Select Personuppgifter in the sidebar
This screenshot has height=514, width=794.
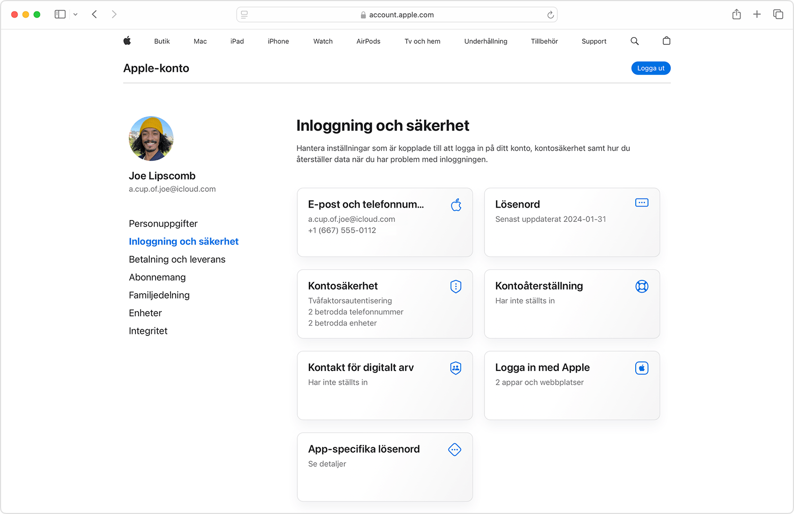pyautogui.click(x=163, y=224)
